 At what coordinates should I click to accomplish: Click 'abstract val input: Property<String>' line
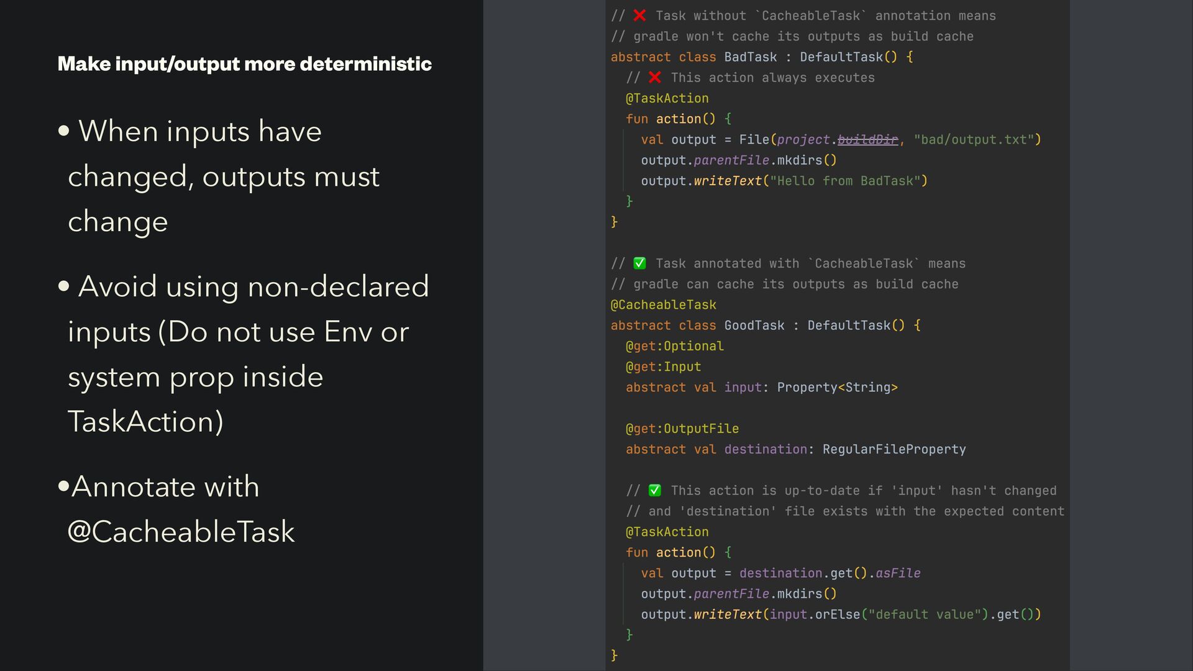click(x=762, y=388)
